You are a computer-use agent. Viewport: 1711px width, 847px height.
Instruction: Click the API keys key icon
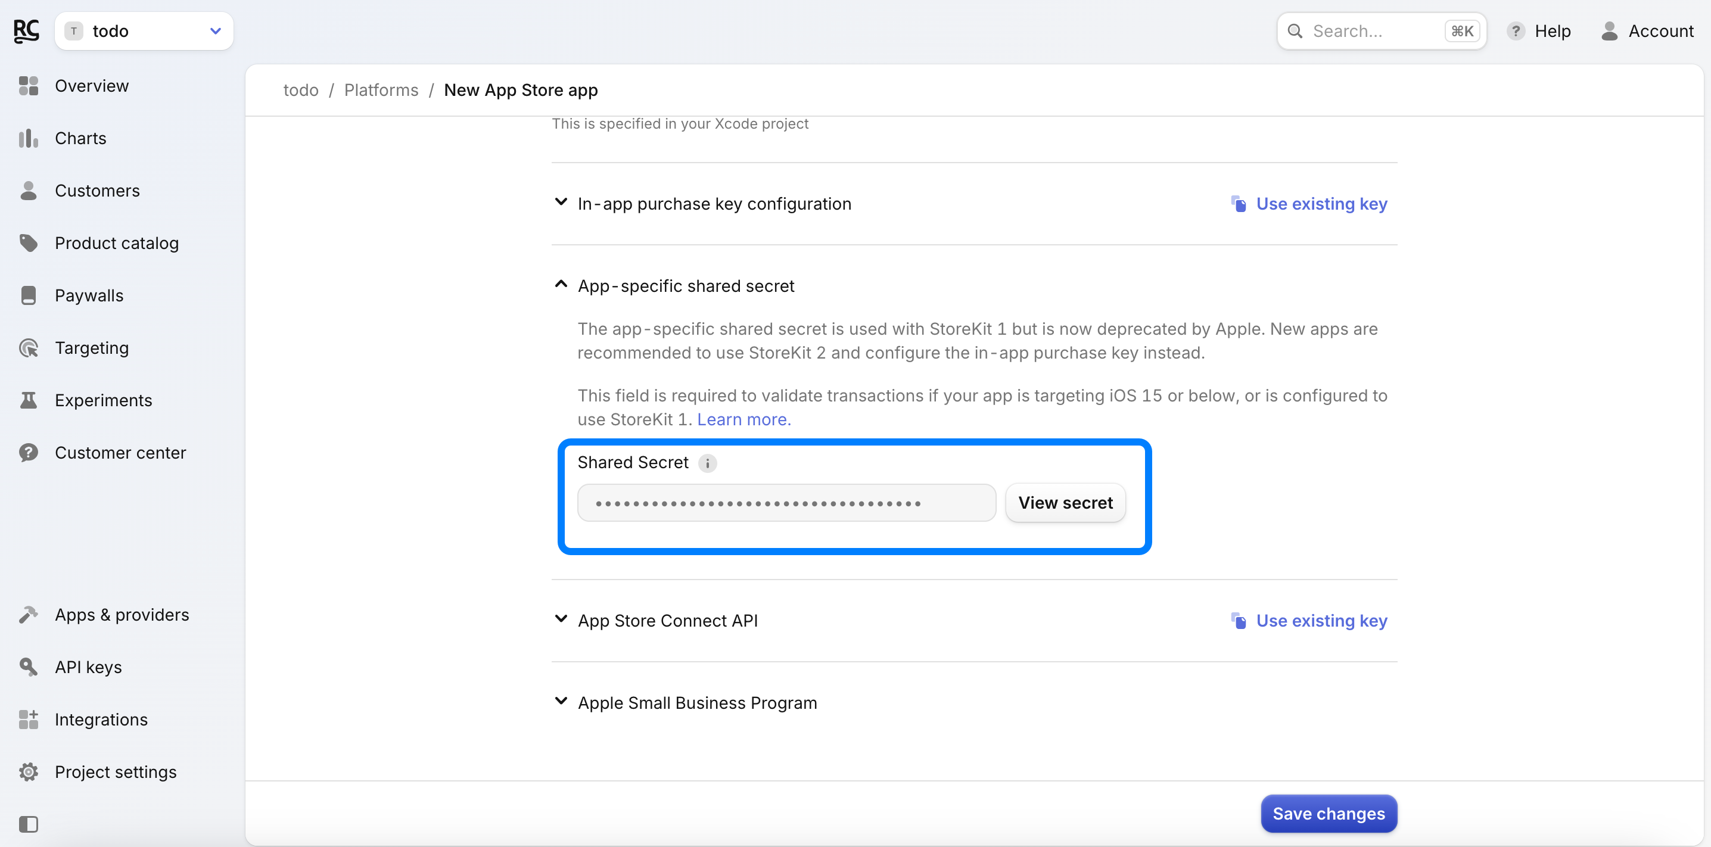point(28,667)
